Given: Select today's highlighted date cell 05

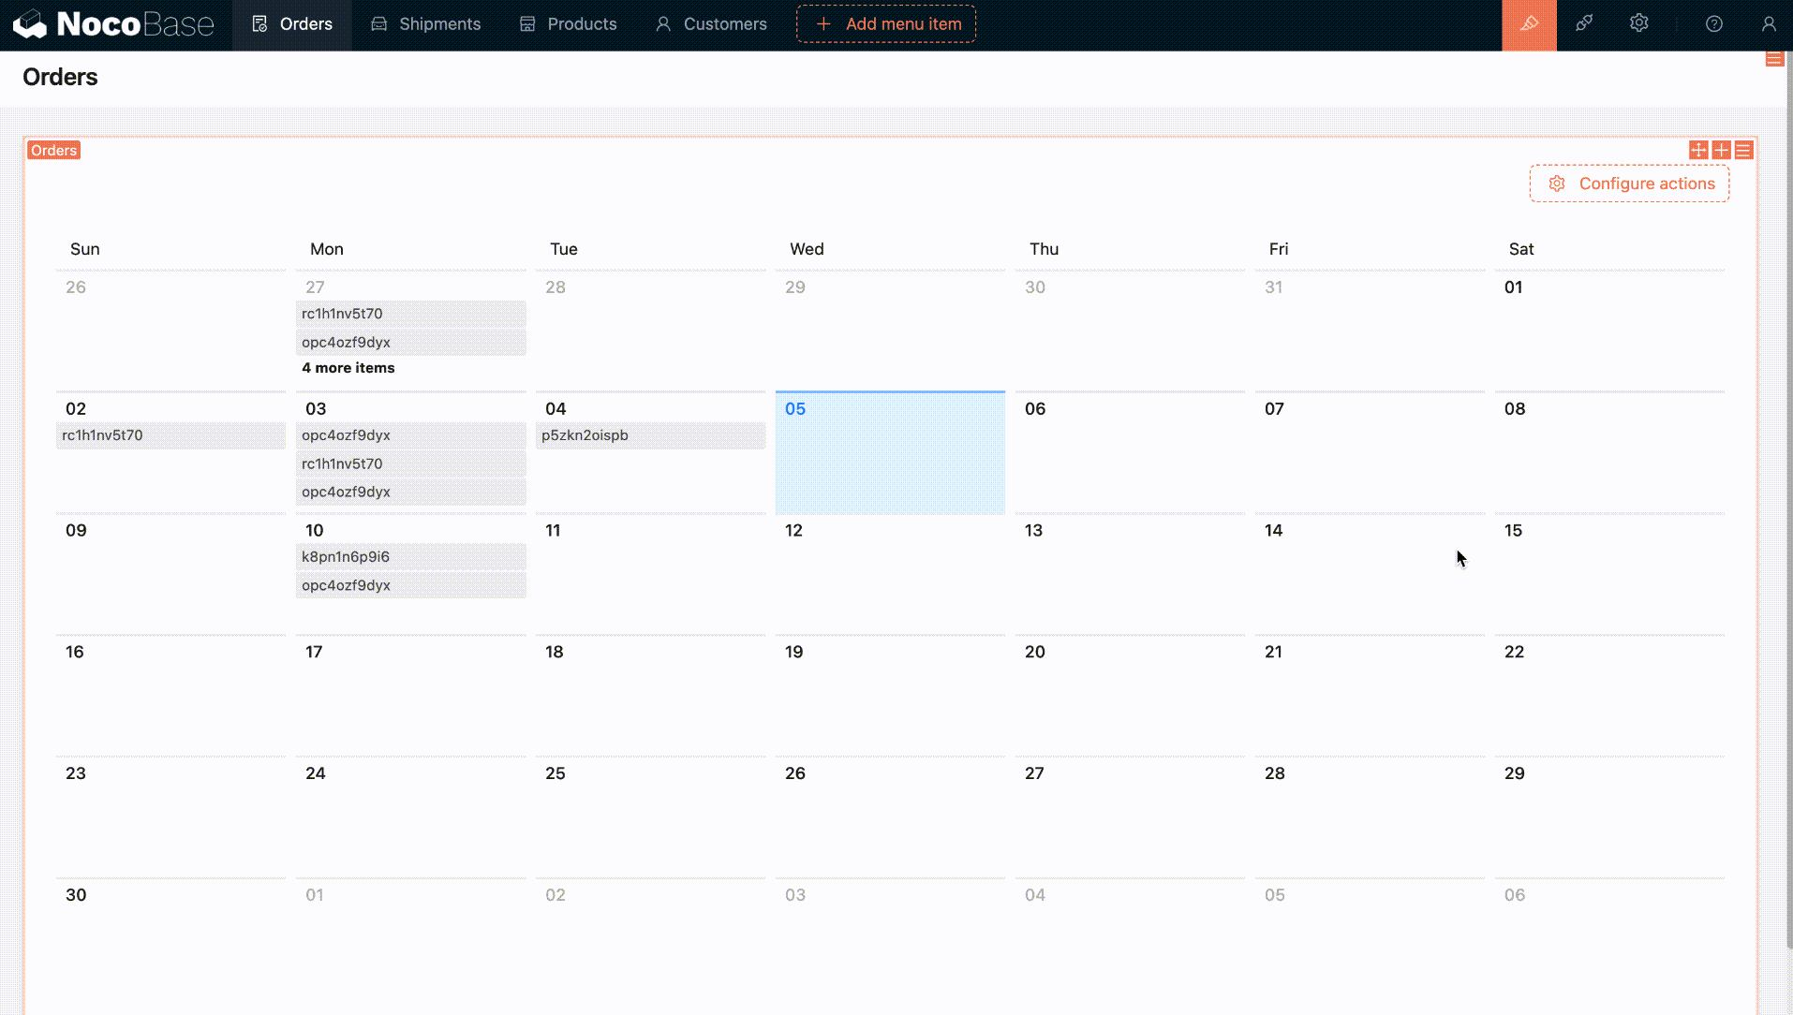Looking at the screenshot, I should [890, 459].
